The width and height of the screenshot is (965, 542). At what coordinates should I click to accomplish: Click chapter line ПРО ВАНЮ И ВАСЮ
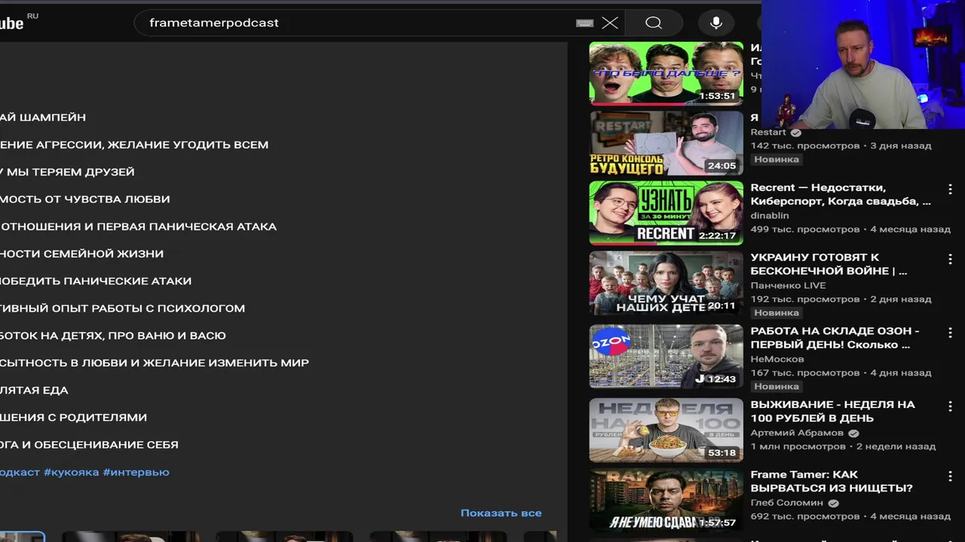tap(113, 335)
